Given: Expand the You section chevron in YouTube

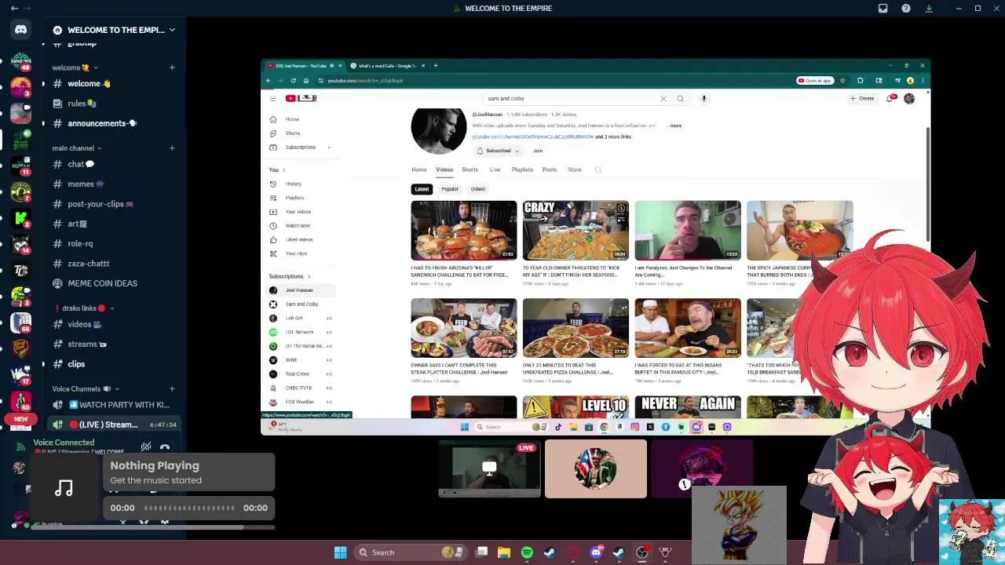Looking at the screenshot, I should (x=283, y=170).
